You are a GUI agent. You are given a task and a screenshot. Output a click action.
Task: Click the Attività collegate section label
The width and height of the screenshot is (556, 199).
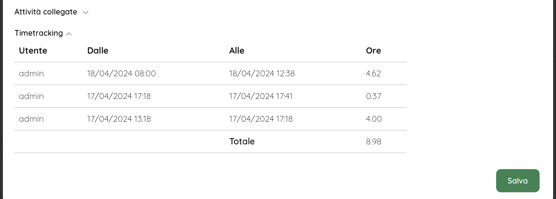[46, 12]
